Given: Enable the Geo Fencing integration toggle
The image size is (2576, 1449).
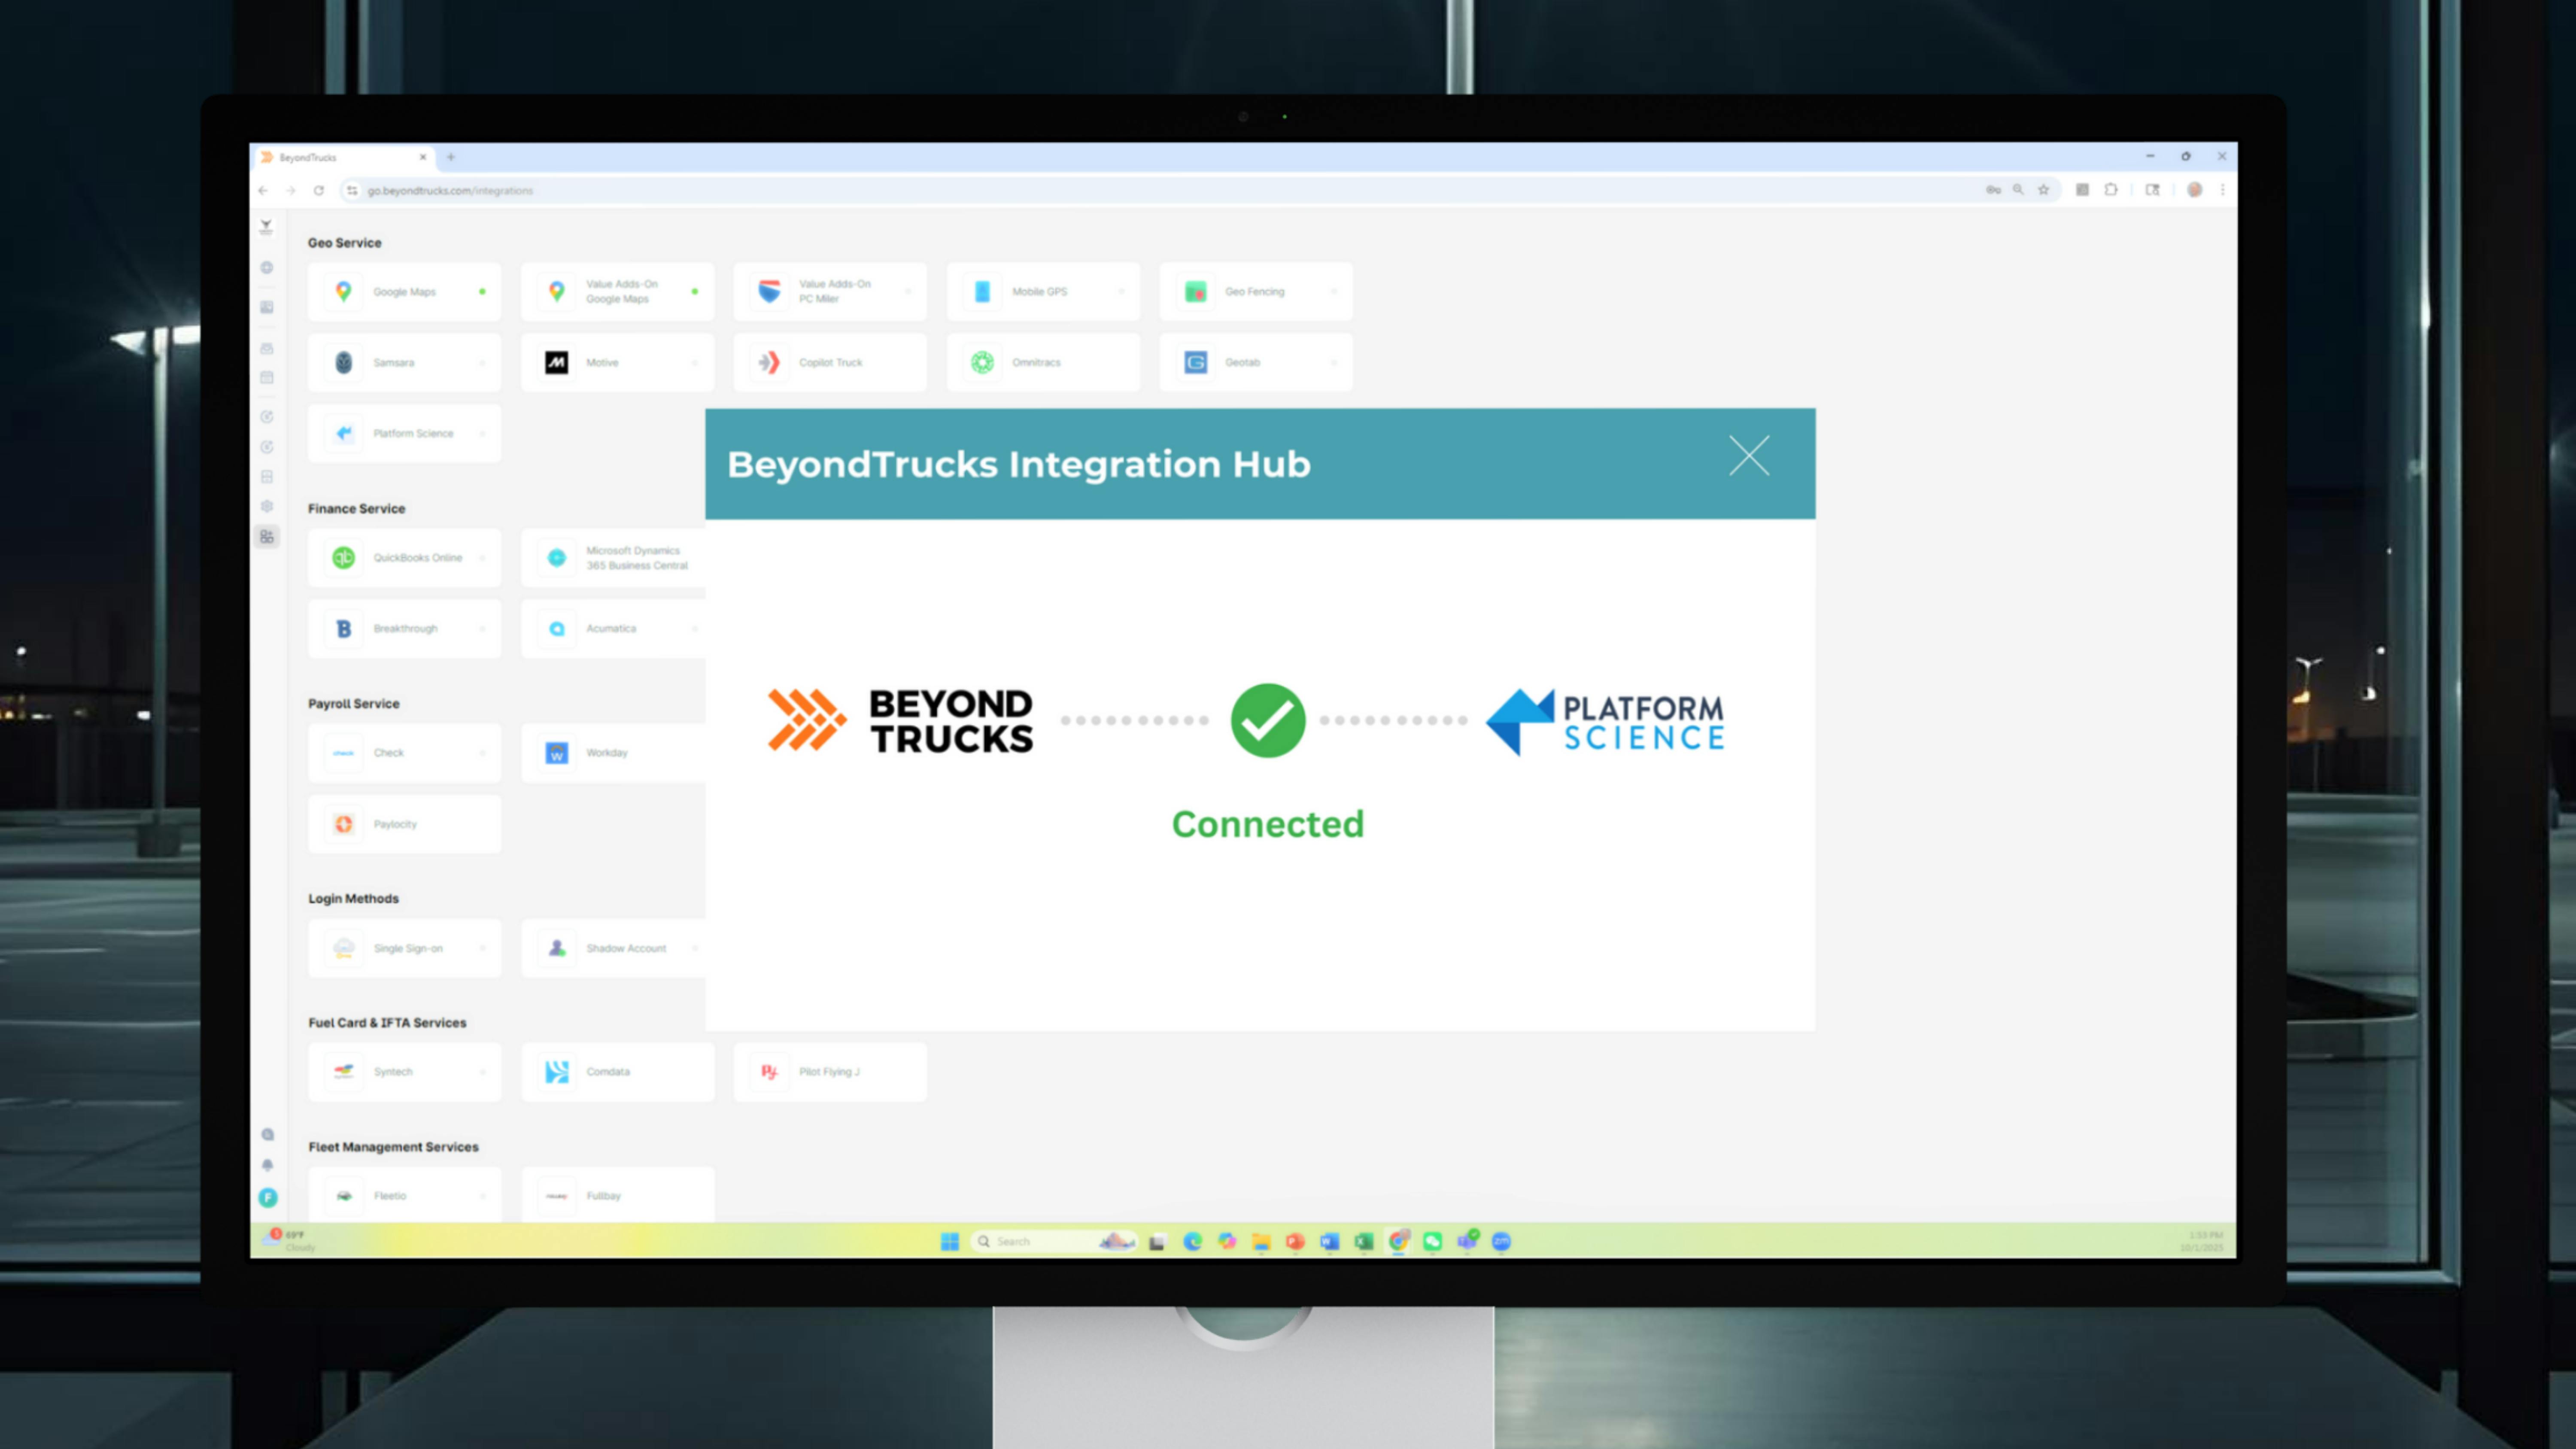Looking at the screenshot, I should point(1334,291).
